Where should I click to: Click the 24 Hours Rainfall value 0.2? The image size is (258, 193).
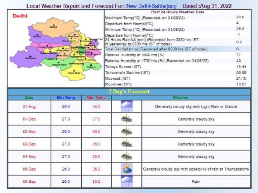coord(239,42)
